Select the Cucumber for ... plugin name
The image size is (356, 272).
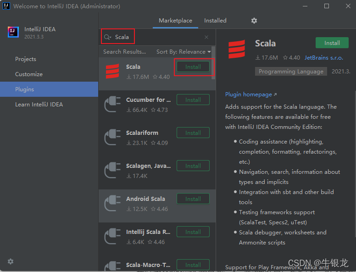[148, 100]
